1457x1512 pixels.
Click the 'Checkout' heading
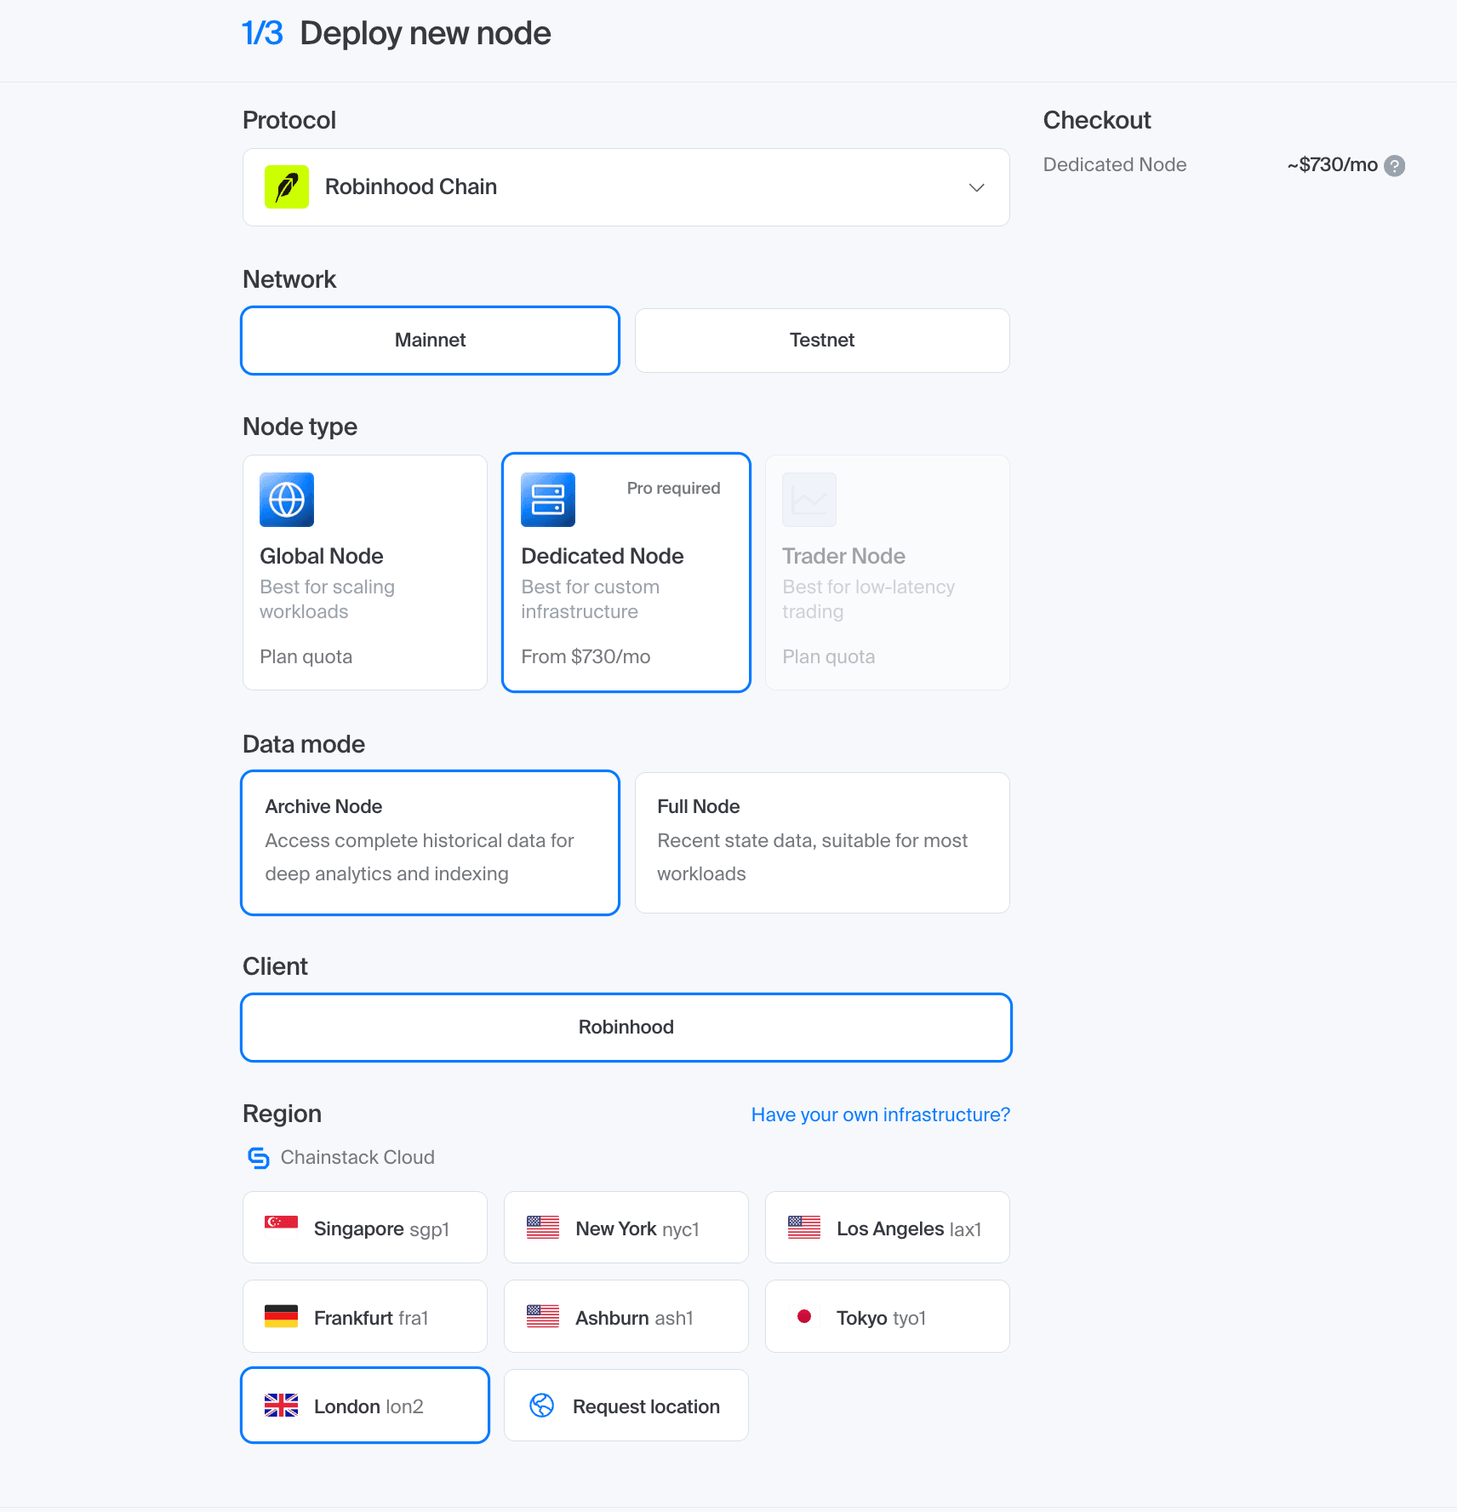coord(1097,120)
